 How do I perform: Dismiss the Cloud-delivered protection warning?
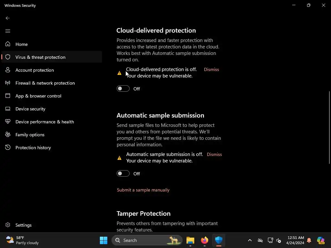pyautogui.click(x=211, y=69)
